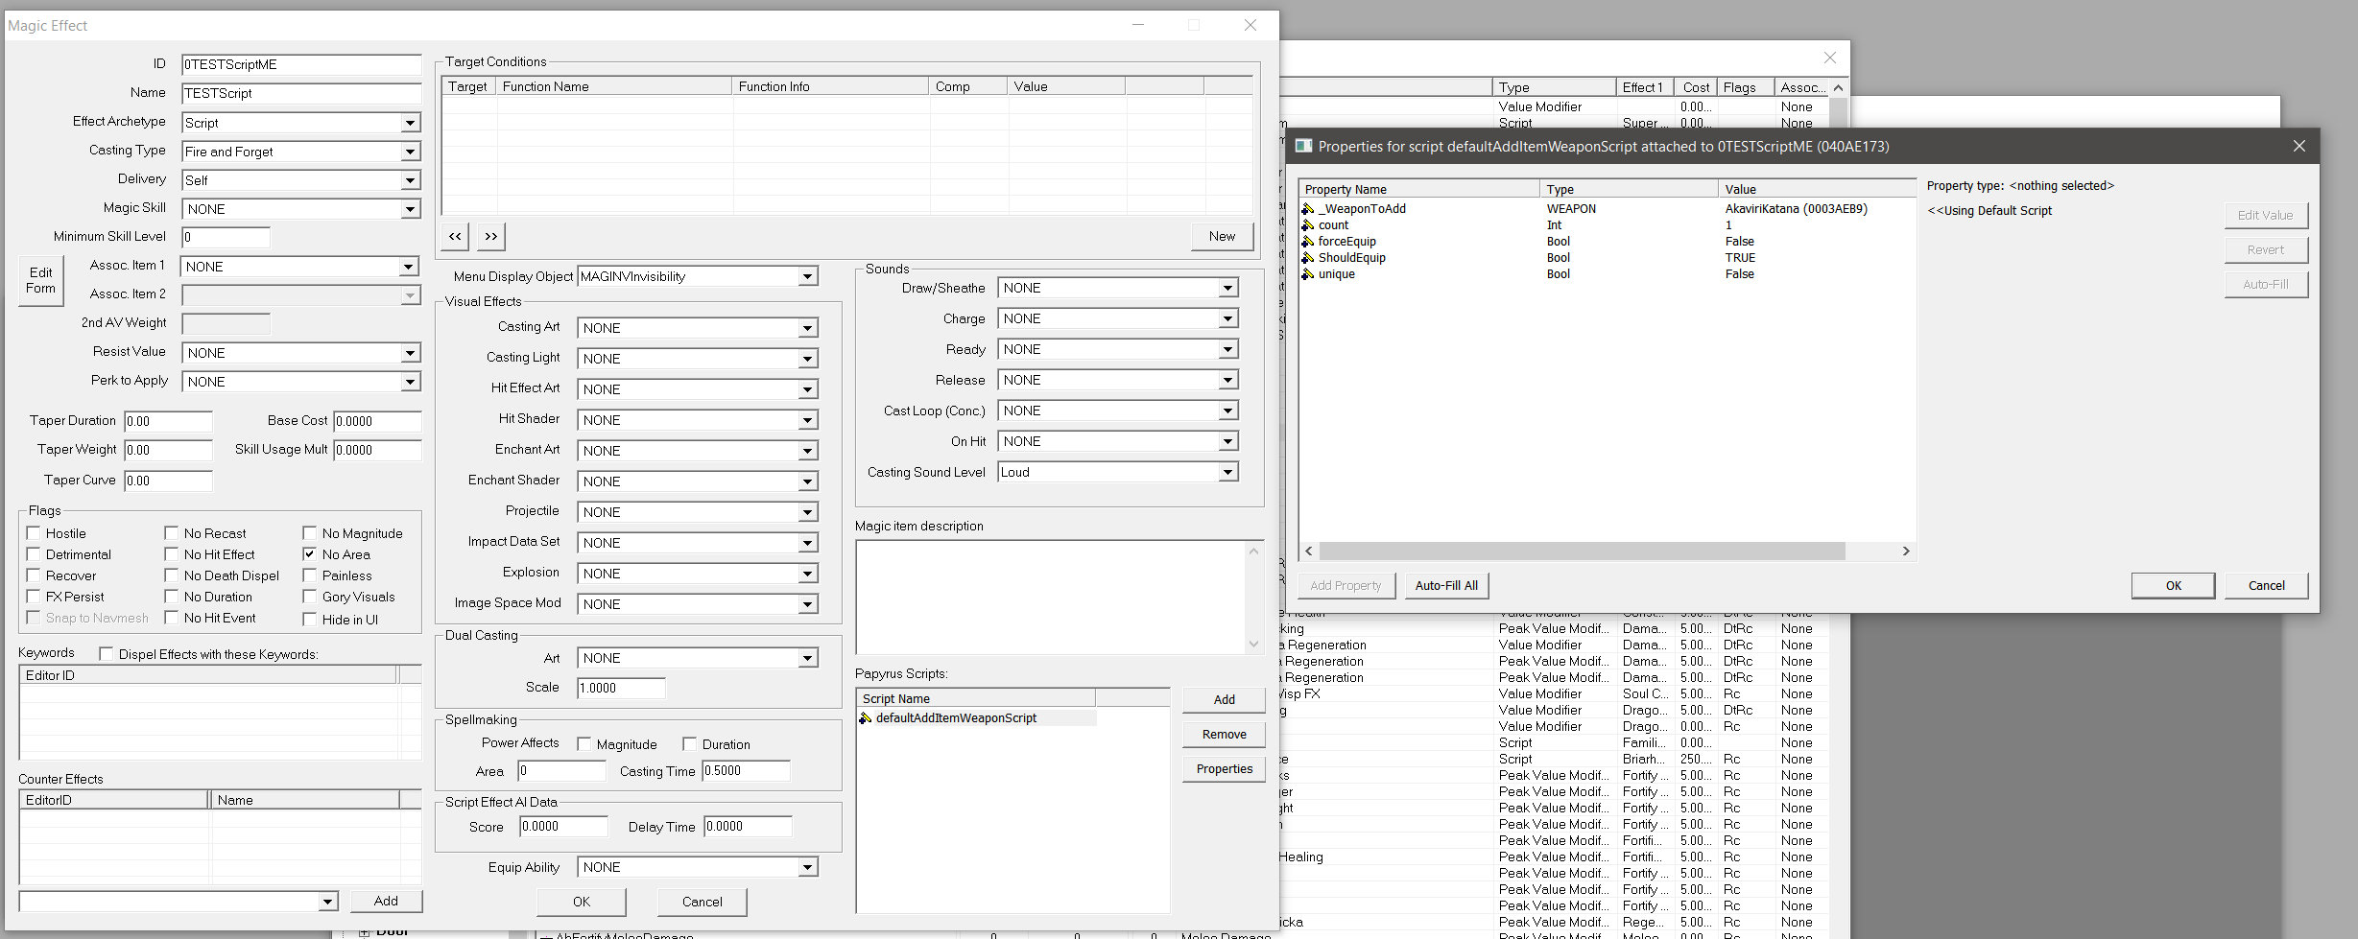
Task: Click the Minimum Skill Level field
Action: 226,237
